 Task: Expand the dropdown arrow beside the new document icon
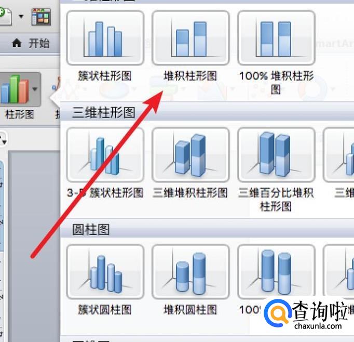(x=21, y=17)
